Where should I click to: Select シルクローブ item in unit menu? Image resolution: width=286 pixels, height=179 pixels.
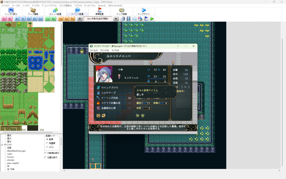(114, 92)
